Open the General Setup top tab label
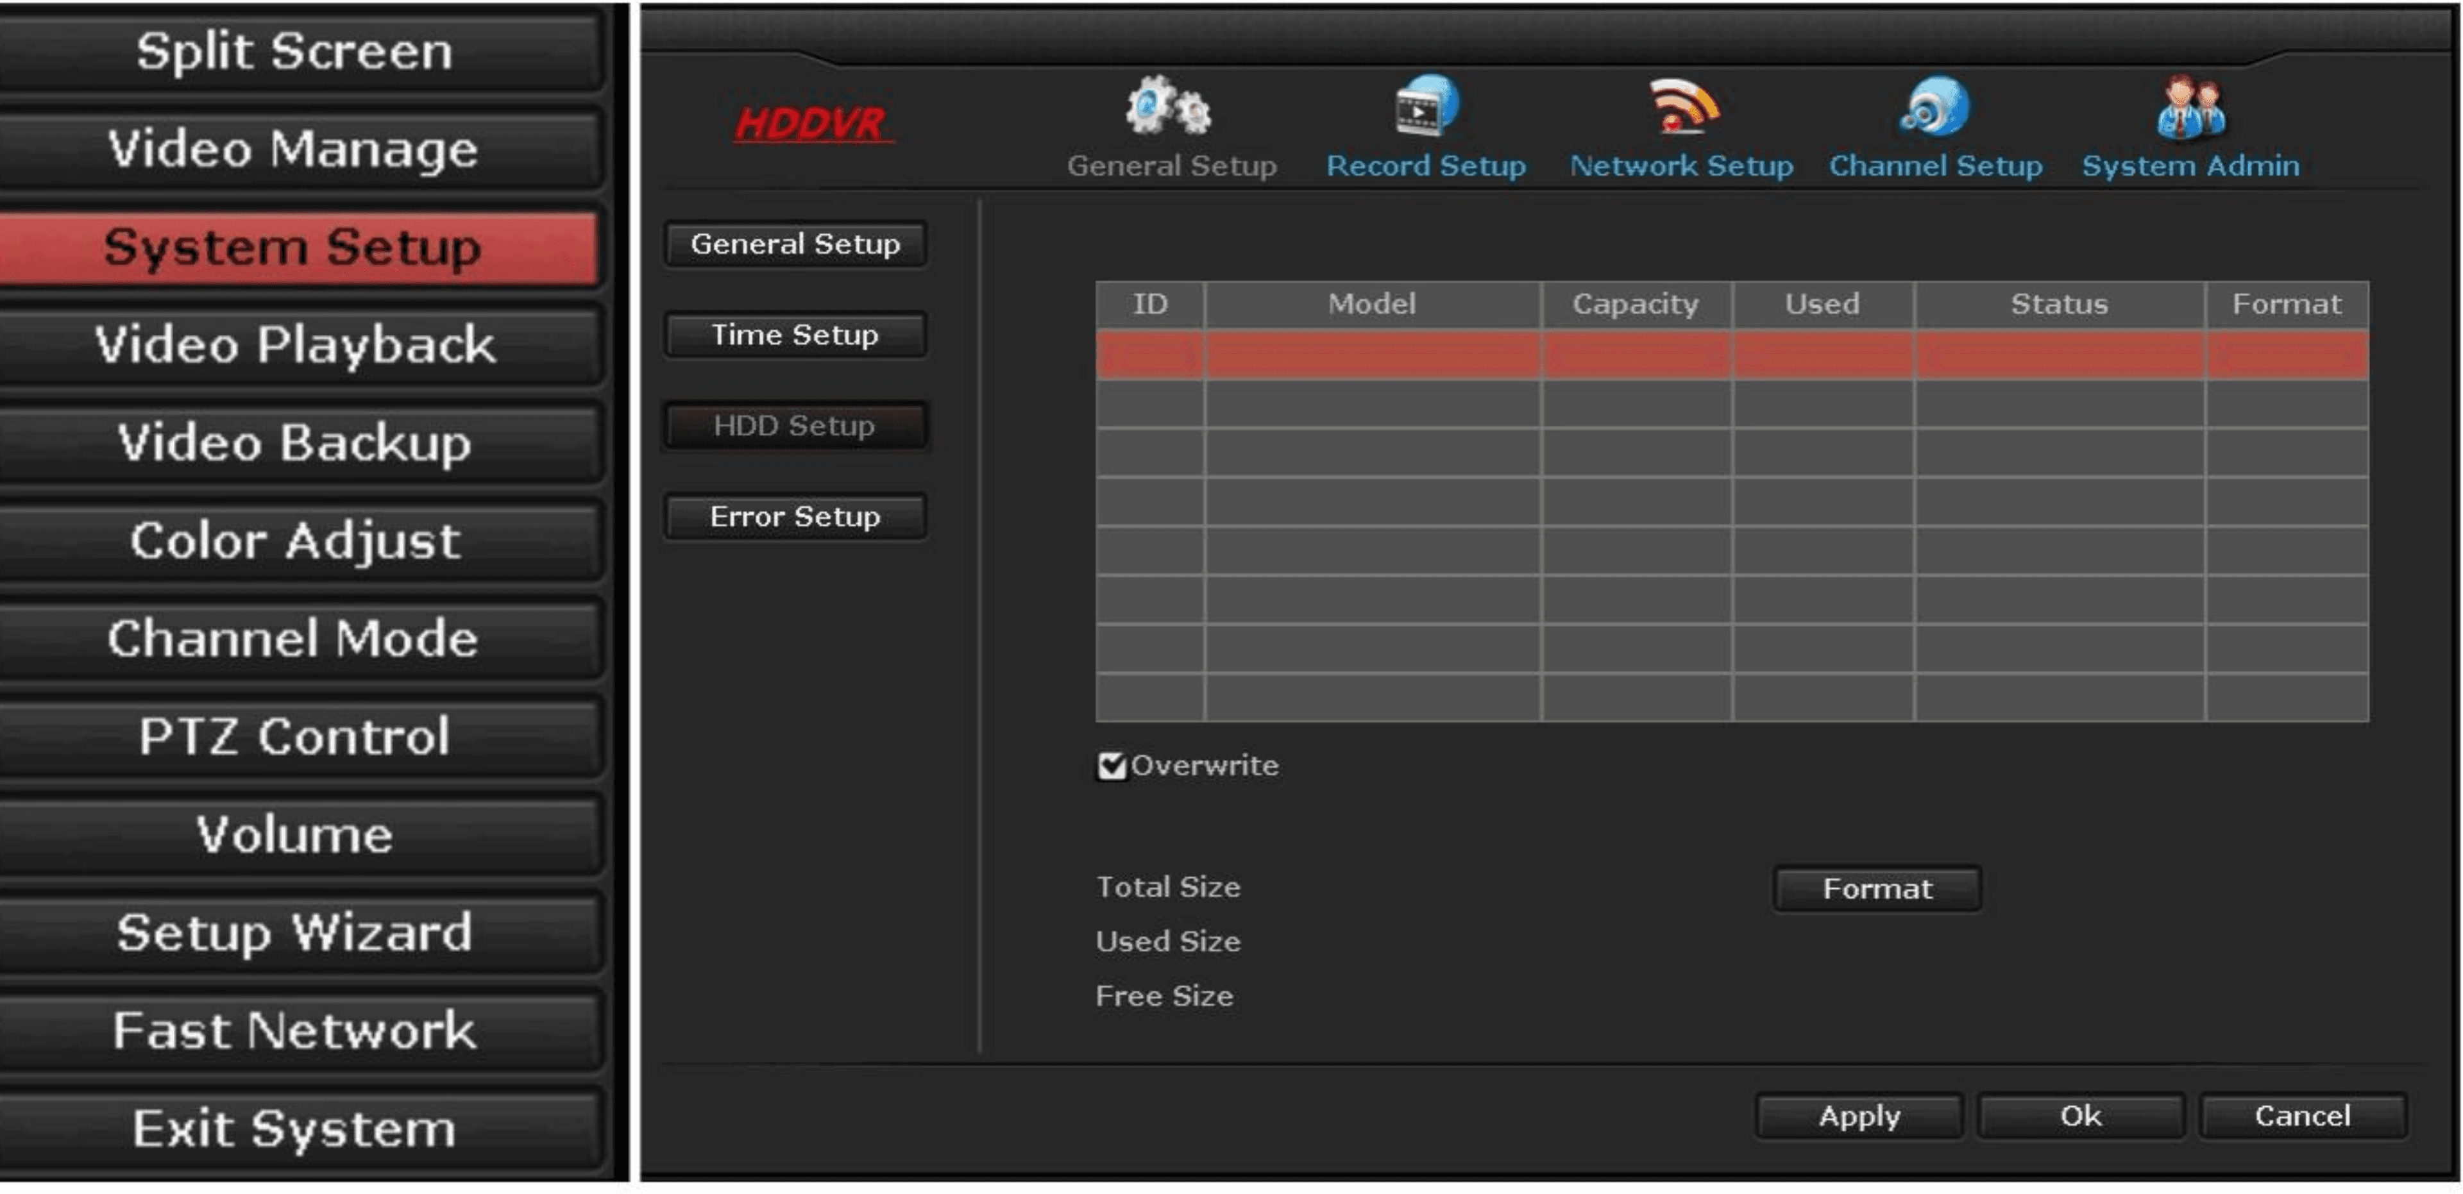The height and width of the screenshot is (1194, 2463). tap(1171, 166)
